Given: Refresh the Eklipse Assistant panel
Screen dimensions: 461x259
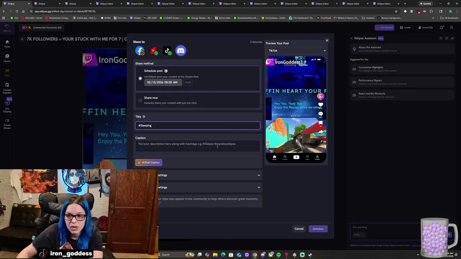Looking at the screenshot, I should [x=441, y=38].
